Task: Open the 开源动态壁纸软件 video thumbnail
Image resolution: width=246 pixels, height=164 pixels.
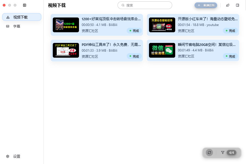Action: (x=162, y=24)
